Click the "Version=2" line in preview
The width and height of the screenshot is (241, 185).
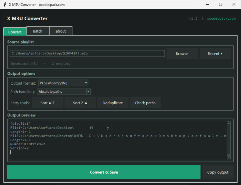point(19,148)
